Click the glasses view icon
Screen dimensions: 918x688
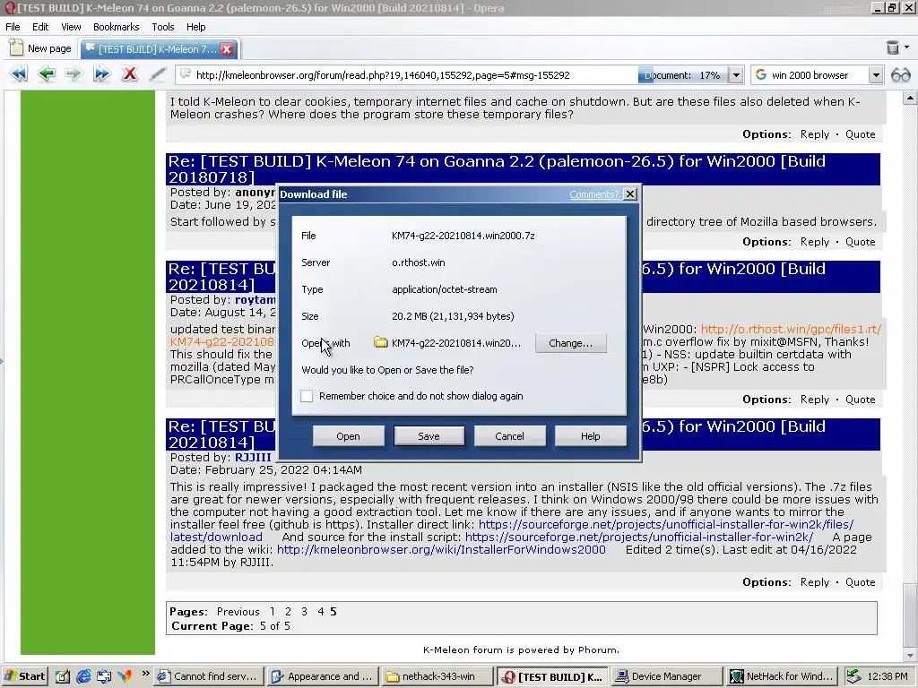[x=900, y=75]
